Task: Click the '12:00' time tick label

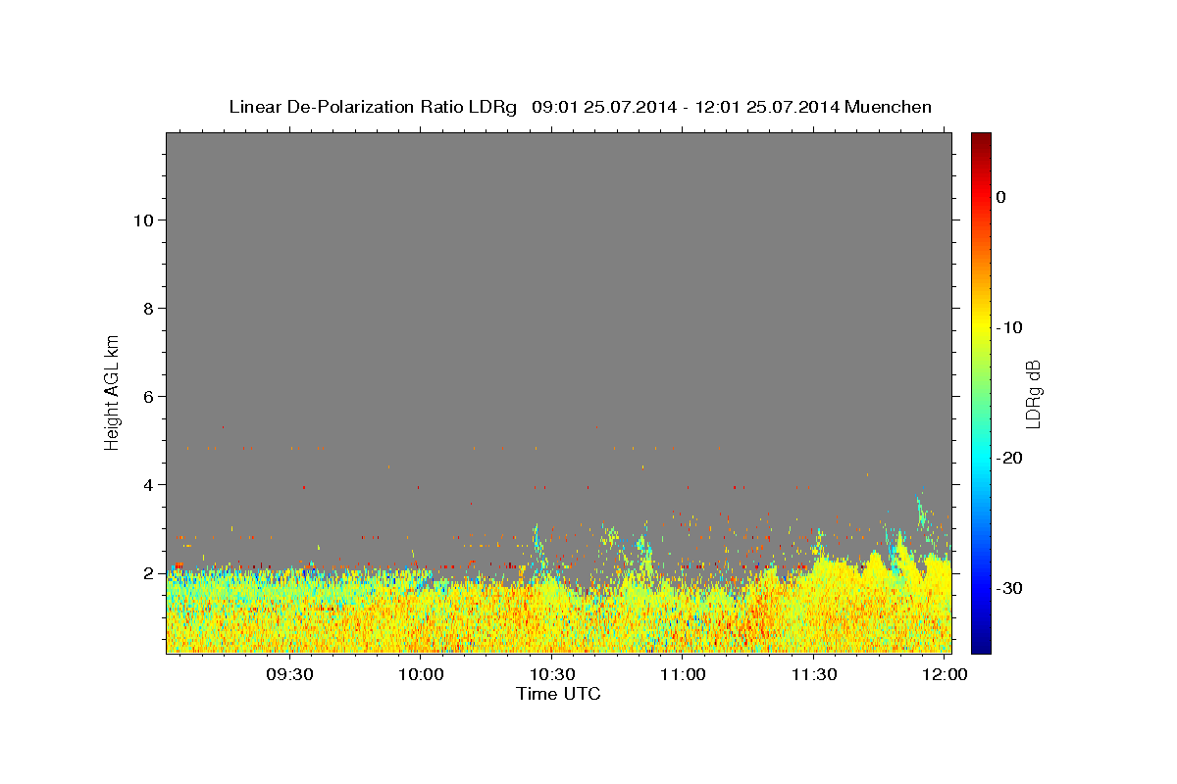Action: [945, 675]
